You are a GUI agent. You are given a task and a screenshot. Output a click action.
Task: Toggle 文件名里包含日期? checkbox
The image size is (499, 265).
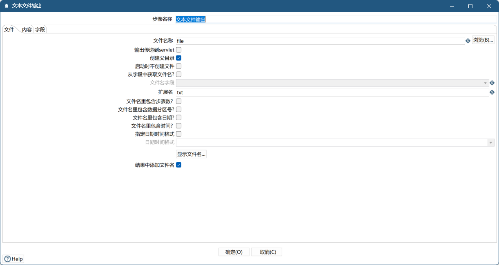178,117
